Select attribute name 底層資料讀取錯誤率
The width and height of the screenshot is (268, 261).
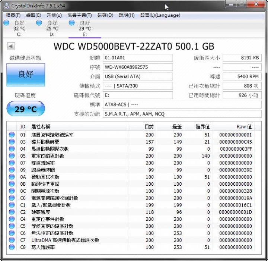[x=52, y=135]
